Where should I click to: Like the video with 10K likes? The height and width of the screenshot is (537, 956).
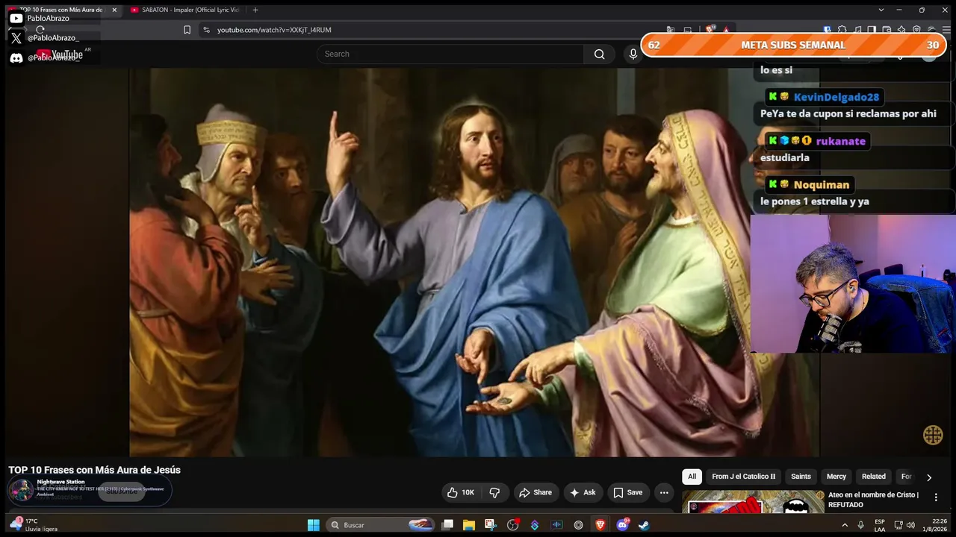(x=461, y=492)
